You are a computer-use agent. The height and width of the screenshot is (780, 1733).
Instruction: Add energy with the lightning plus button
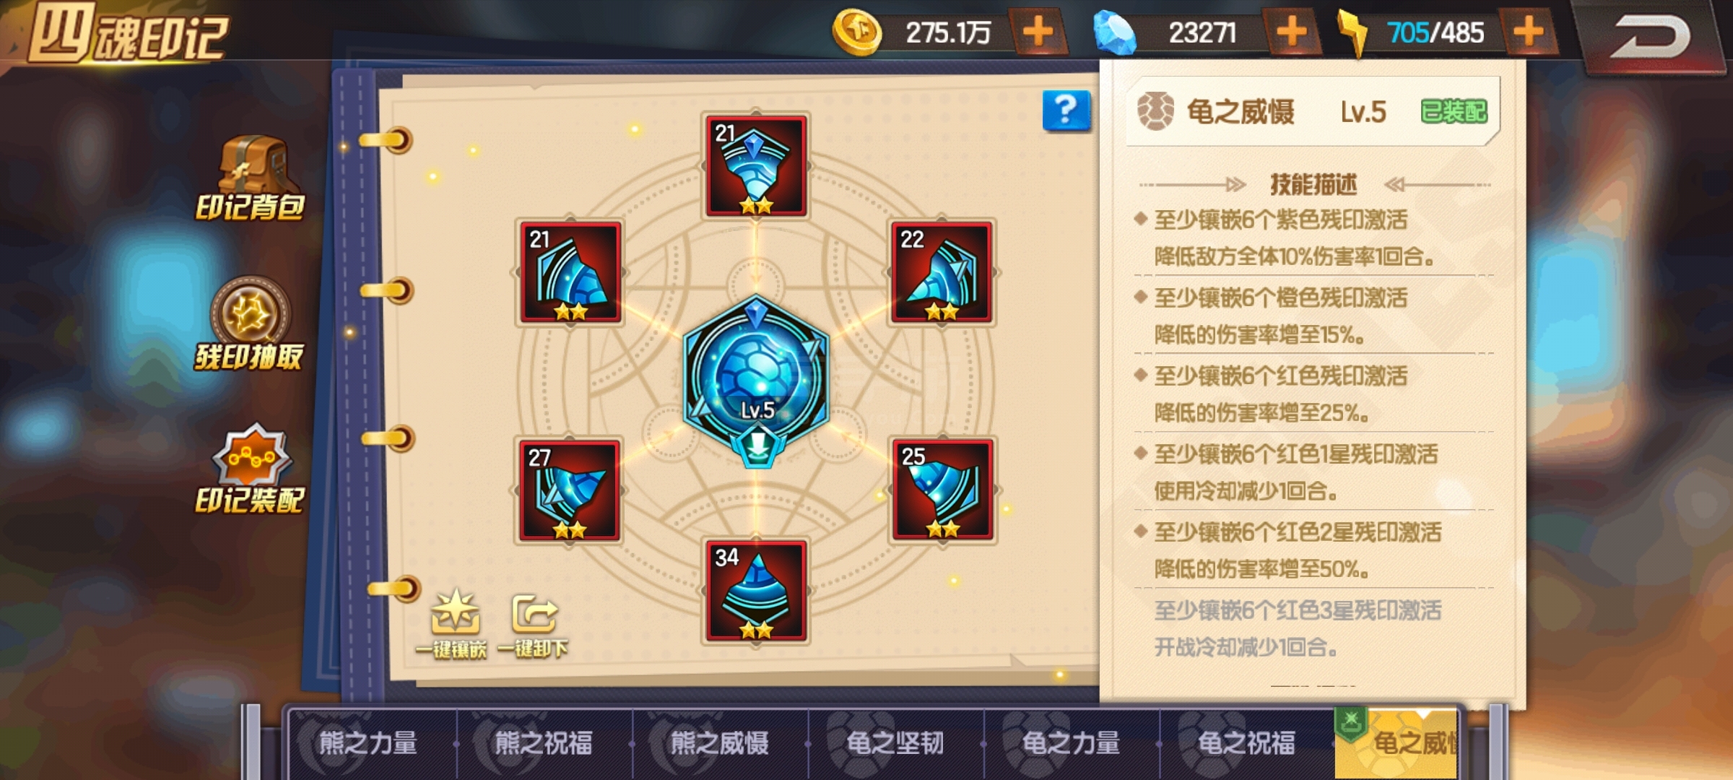(x=1528, y=32)
